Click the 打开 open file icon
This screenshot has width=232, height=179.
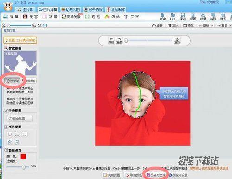[x=173, y=17]
